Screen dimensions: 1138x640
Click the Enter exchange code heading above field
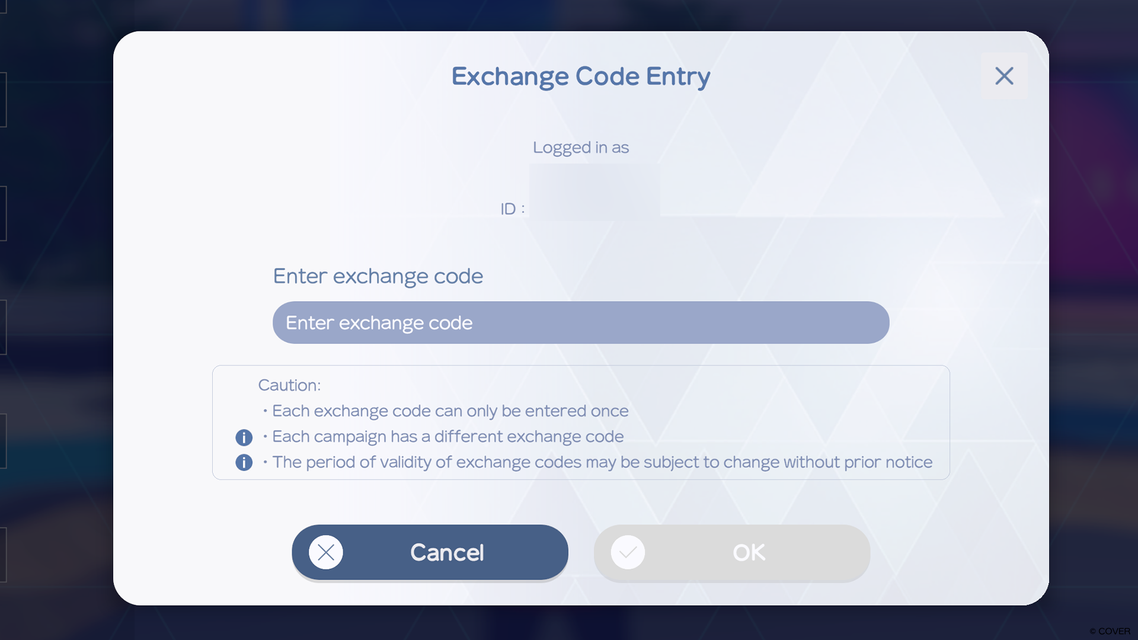point(378,276)
